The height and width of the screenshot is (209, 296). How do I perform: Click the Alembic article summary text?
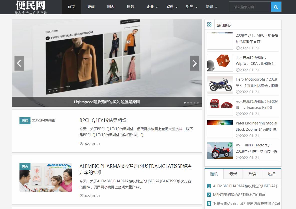pyautogui.click(x=135, y=184)
